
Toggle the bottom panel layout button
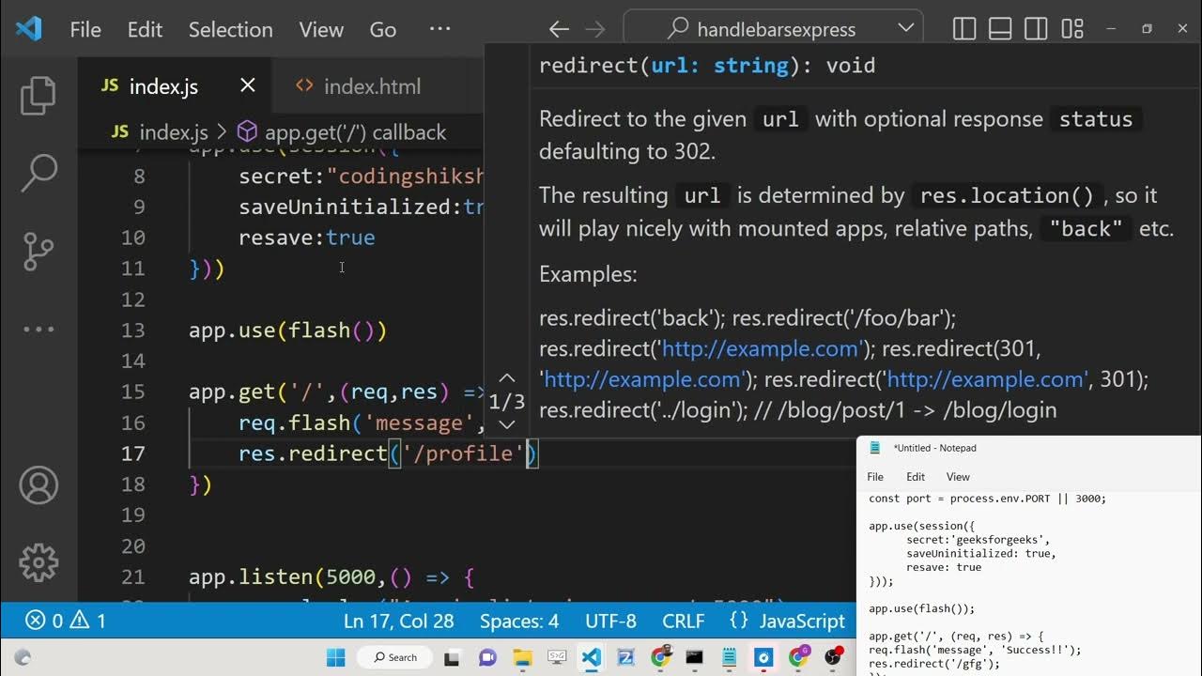tap(1000, 29)
